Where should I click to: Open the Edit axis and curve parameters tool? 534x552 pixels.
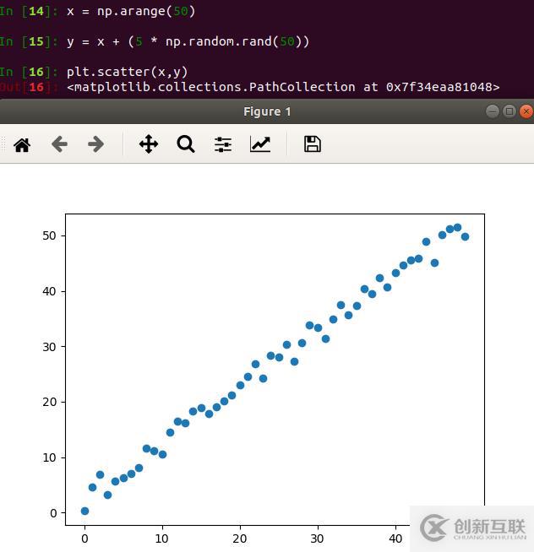point(260,144)
